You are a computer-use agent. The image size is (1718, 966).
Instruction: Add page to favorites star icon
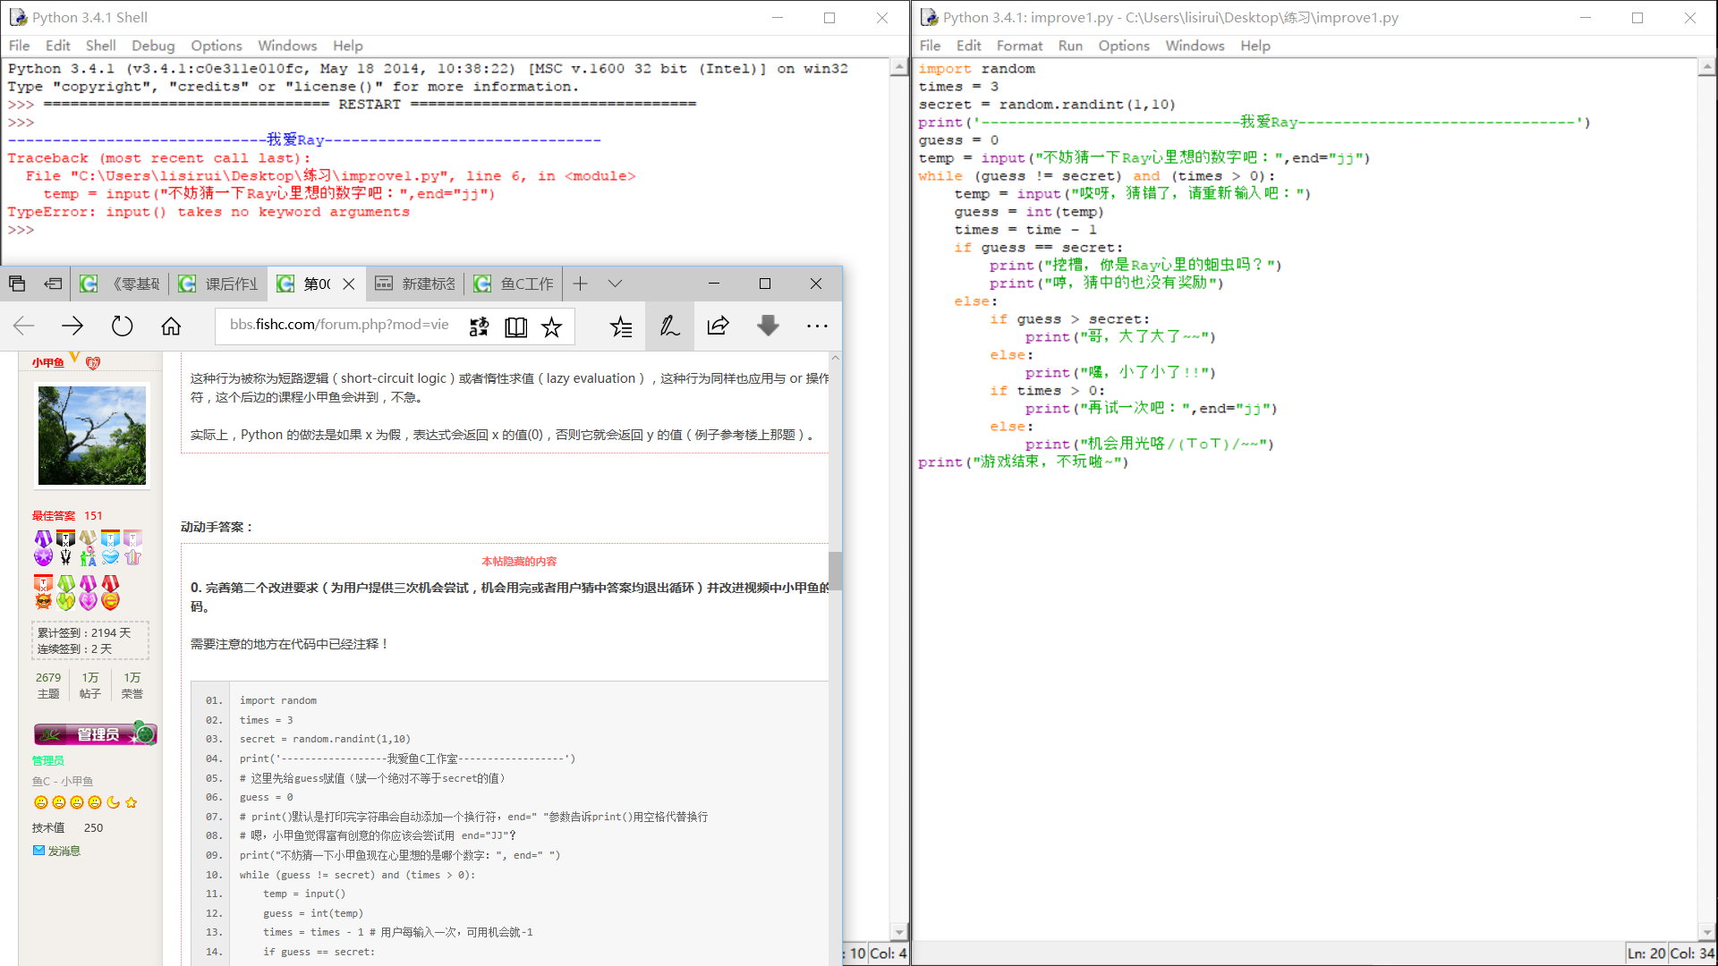tap(551, 327)
